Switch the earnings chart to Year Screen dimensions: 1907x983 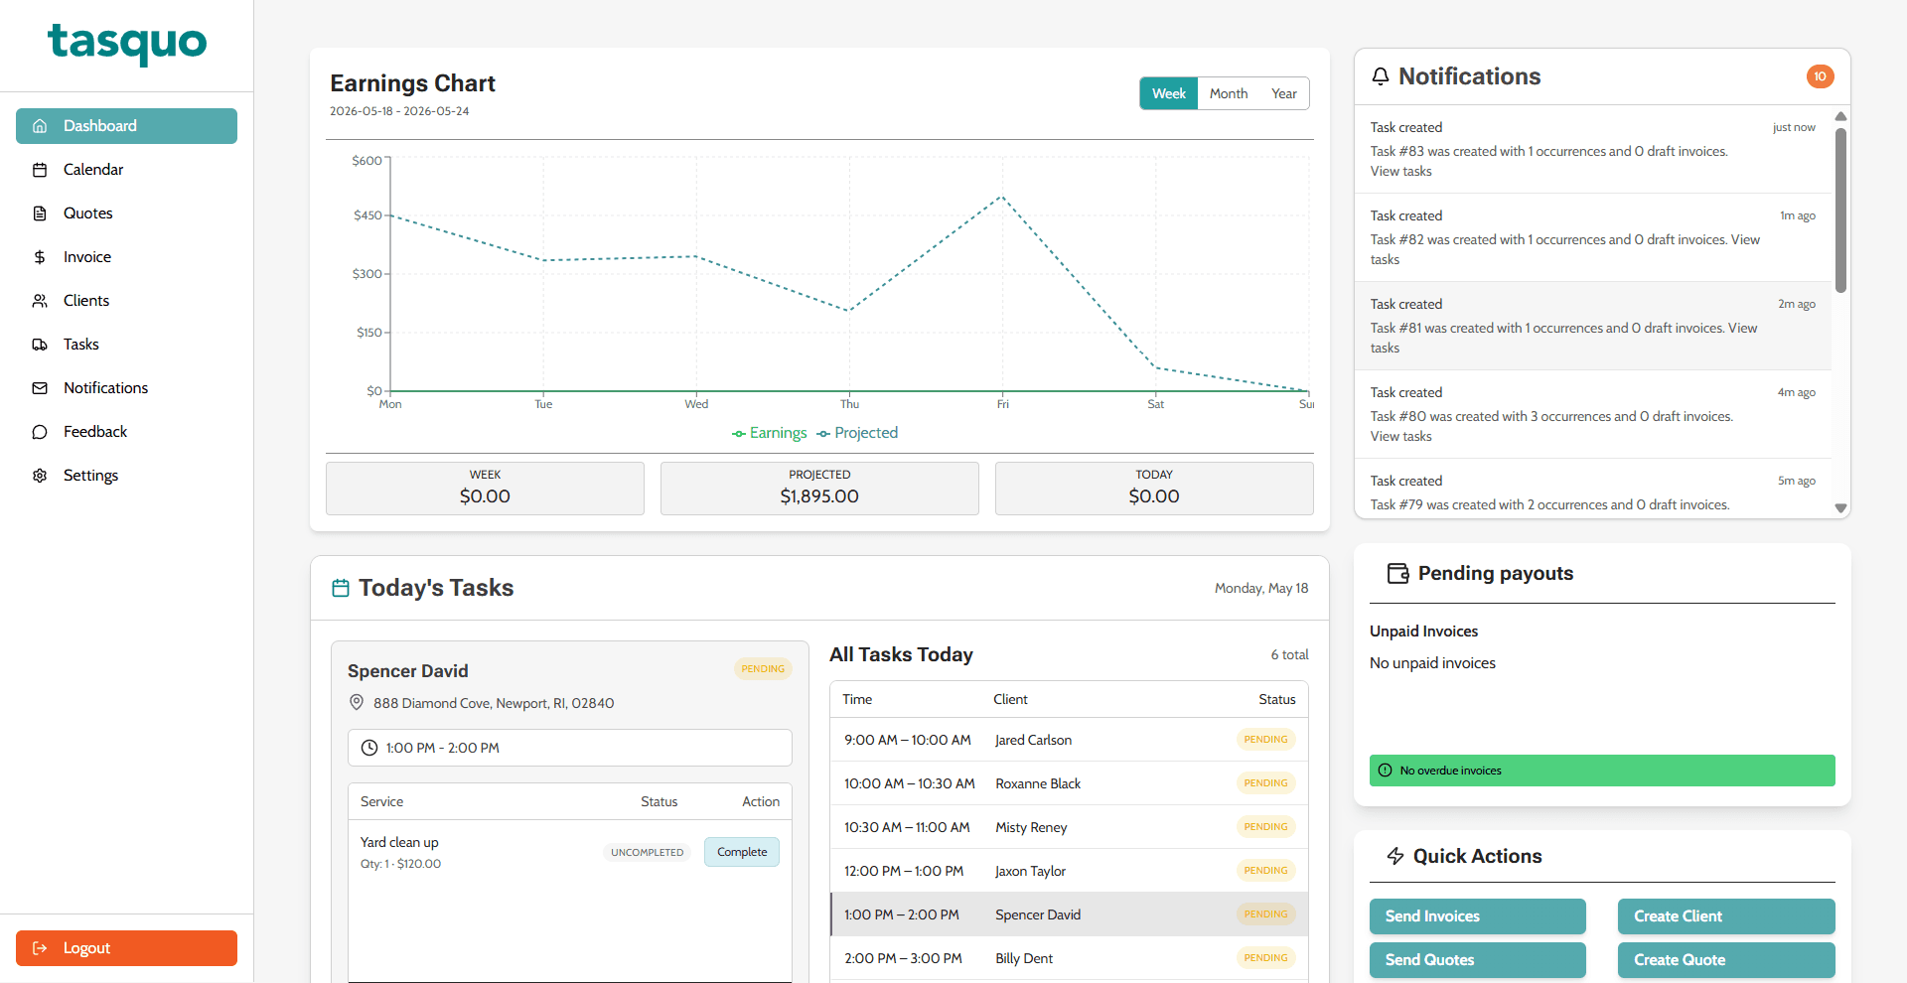coord(1283,93)
